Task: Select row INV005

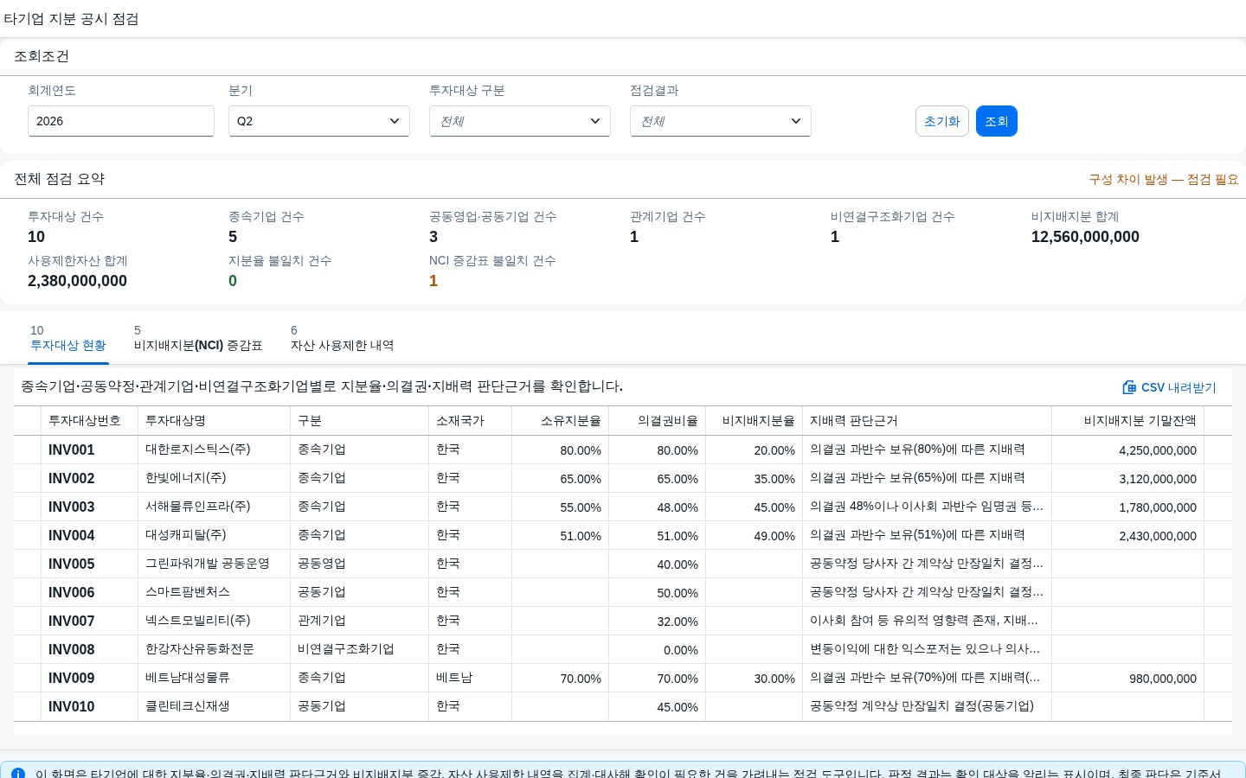Action: 623,564
